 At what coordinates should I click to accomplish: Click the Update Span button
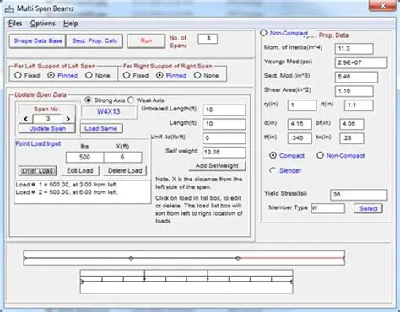[x=47, y=129]
